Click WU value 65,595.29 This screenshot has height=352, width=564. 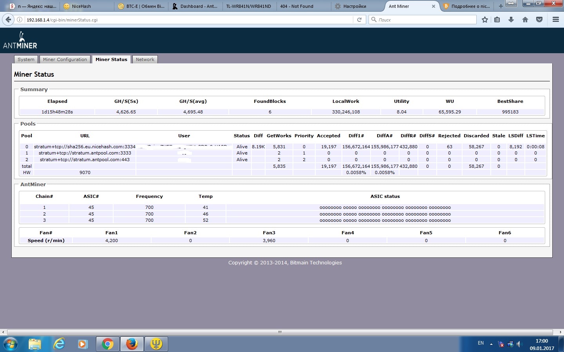pyautogui.click(x=450, y=112)
